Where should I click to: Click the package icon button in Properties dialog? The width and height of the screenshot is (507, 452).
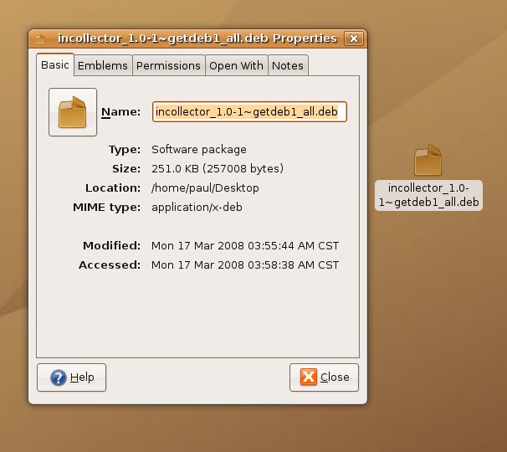pyautogui.click(x=73, y=112)
